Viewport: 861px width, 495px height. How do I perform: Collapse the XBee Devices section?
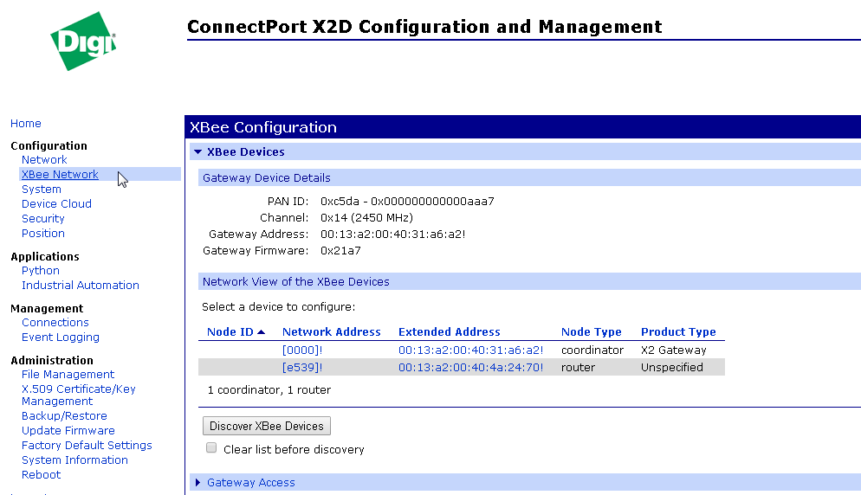(x=198, y=152)
